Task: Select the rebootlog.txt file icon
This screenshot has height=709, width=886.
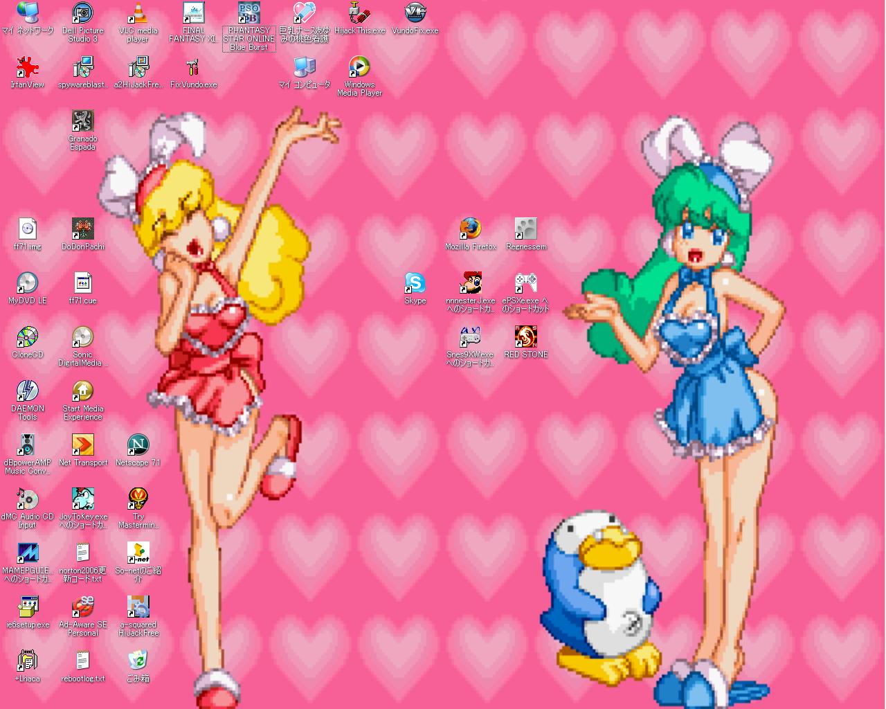Action: click(83, 661)
